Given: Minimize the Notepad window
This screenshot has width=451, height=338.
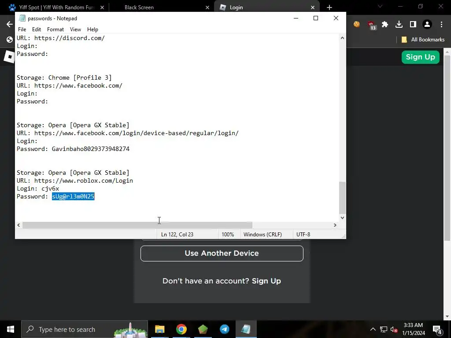Looking at the screenshot, I should click(x=296, y=18).
